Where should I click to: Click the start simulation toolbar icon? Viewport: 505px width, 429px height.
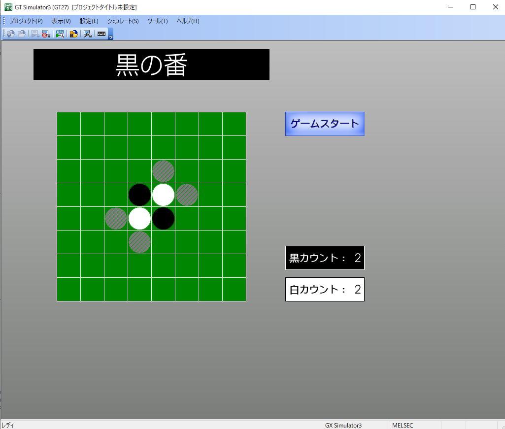pyautogui.click(x=34, y=33)
